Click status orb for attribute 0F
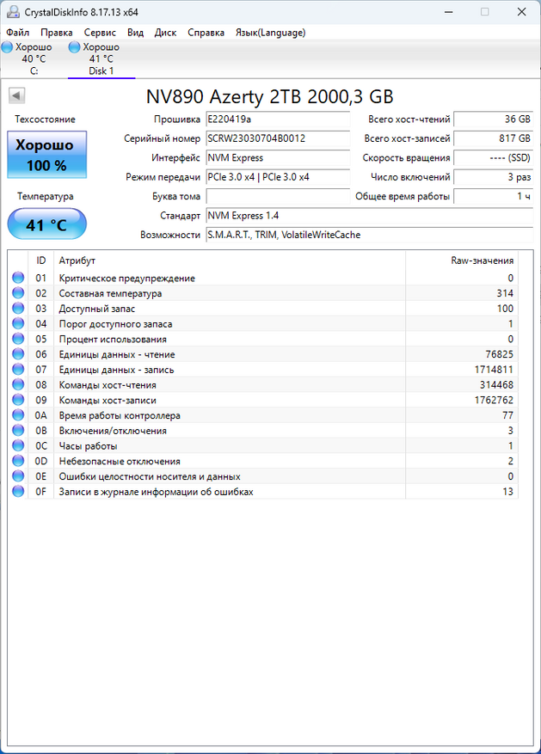 18,491
